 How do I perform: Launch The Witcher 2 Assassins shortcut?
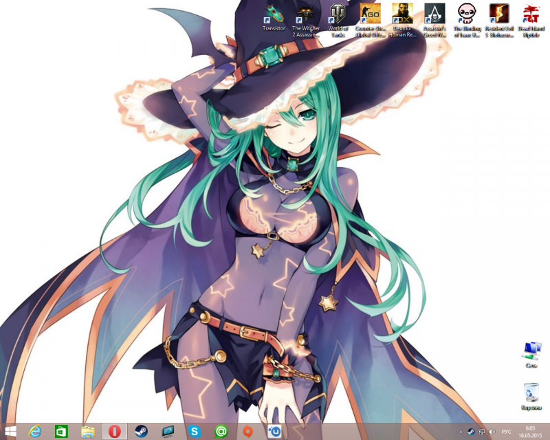[x=306, y=21]
